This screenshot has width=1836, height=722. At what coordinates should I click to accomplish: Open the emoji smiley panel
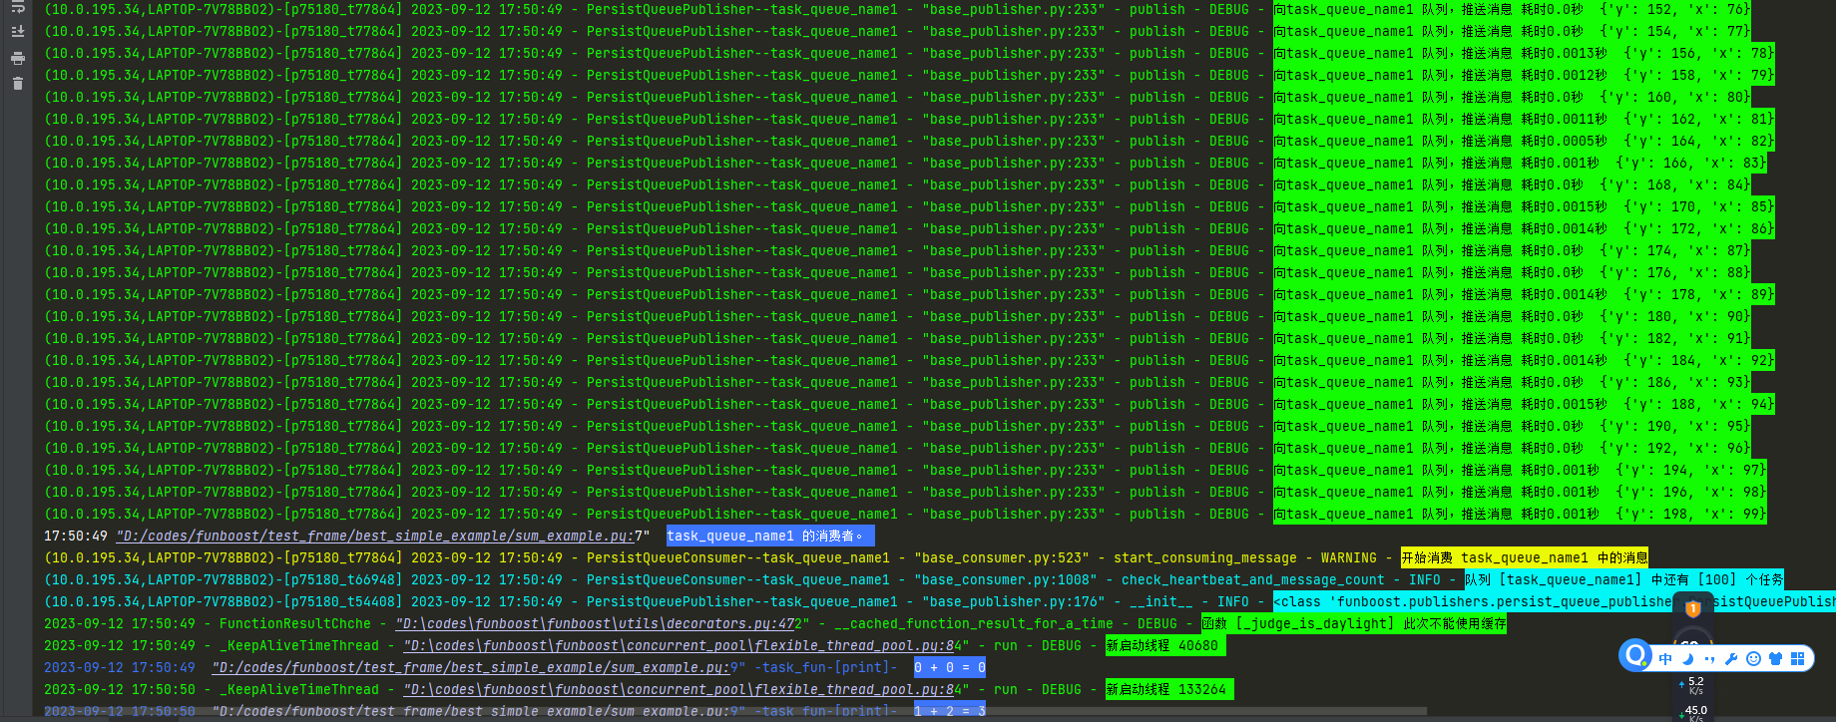1753,658
